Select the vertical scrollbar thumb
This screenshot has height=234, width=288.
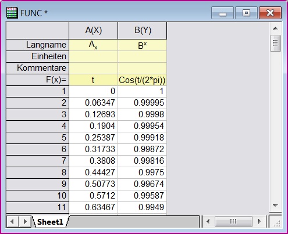[x=275, y=43]
